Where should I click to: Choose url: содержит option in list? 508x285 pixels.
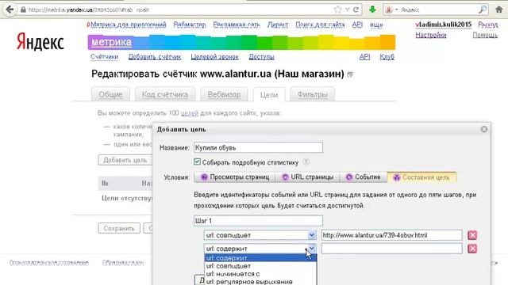tap(260, 258)
